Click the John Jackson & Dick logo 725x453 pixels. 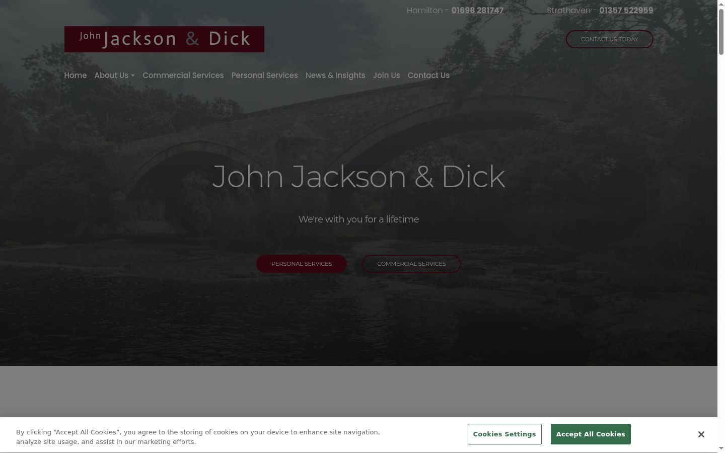pyautogui.click(x=164, y=39)
